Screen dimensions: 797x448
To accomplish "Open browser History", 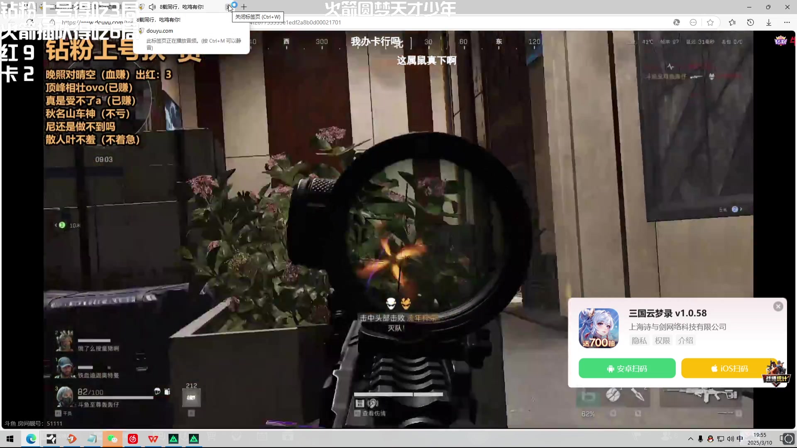I will click(x=751, y=22).
